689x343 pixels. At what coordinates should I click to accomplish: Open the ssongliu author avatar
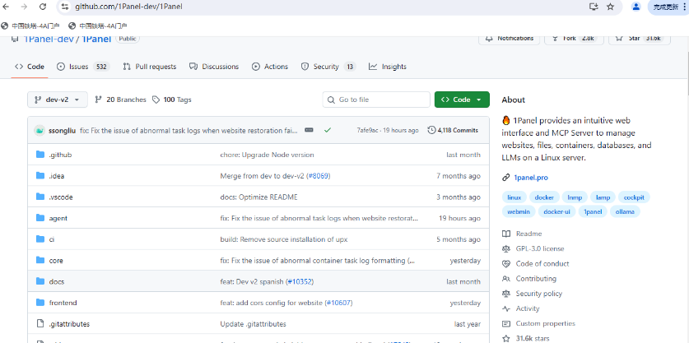coord(40,130)
